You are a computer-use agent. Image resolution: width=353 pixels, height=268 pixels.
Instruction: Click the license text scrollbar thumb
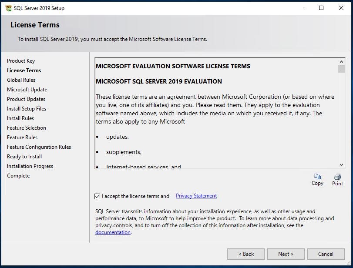(341, 69)
